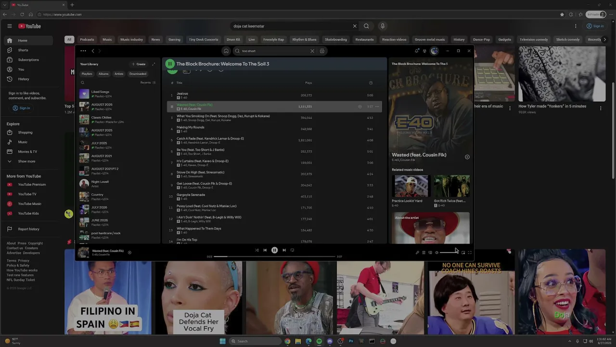The width and height of the screenshot is (616, 347).
Task: Skip to next track
Action: coord(284,250)
